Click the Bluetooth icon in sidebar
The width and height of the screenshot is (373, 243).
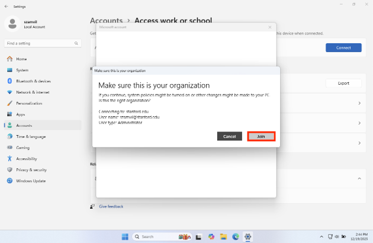(x=9, y=81)
